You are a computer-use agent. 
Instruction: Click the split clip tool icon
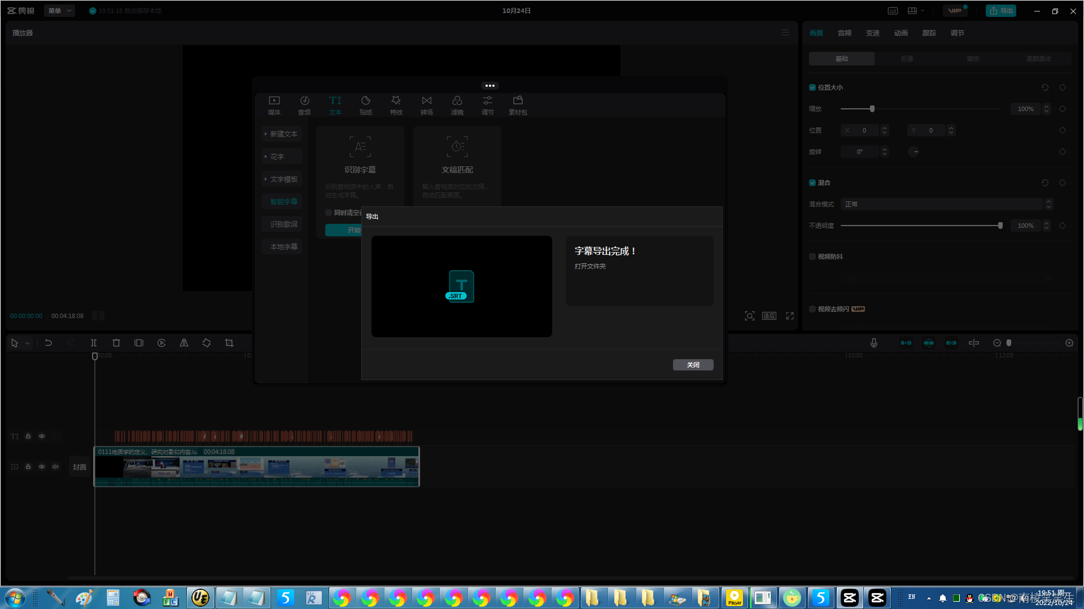[x=94, y=343]
